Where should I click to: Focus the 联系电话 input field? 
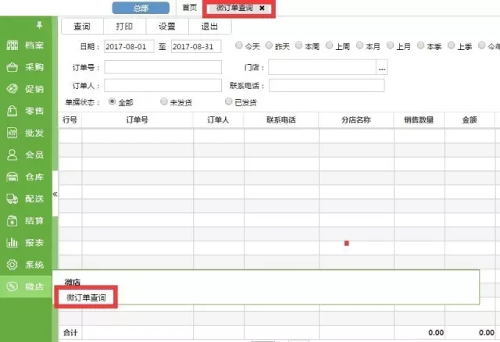(x=327, y=85)
